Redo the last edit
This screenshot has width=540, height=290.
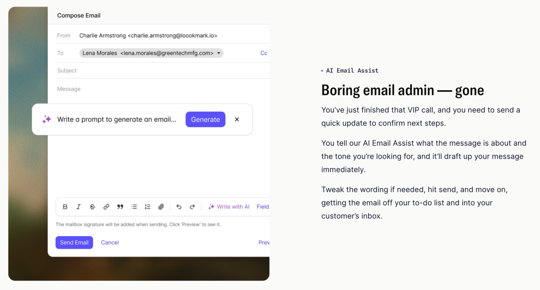pyautogui.click(x=192, y=206)
